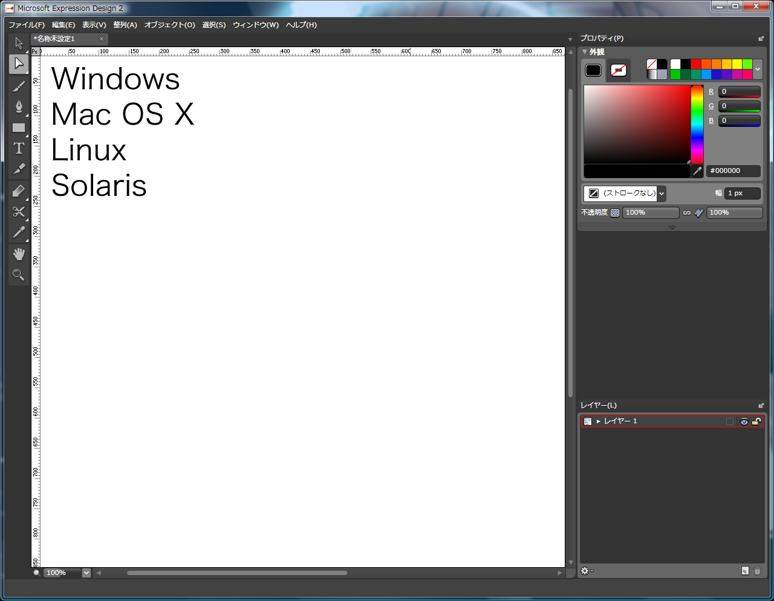The image size is (774, 601).
Task: Select the Paintbrush tool
Action: [x=19, y=85]
